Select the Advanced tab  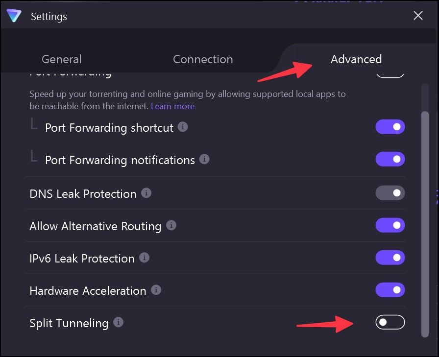(356, 59)
